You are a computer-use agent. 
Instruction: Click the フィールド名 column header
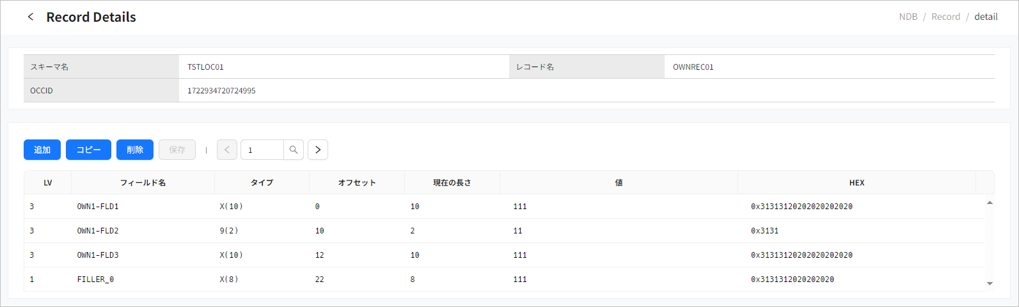click(x=143, y=182)
